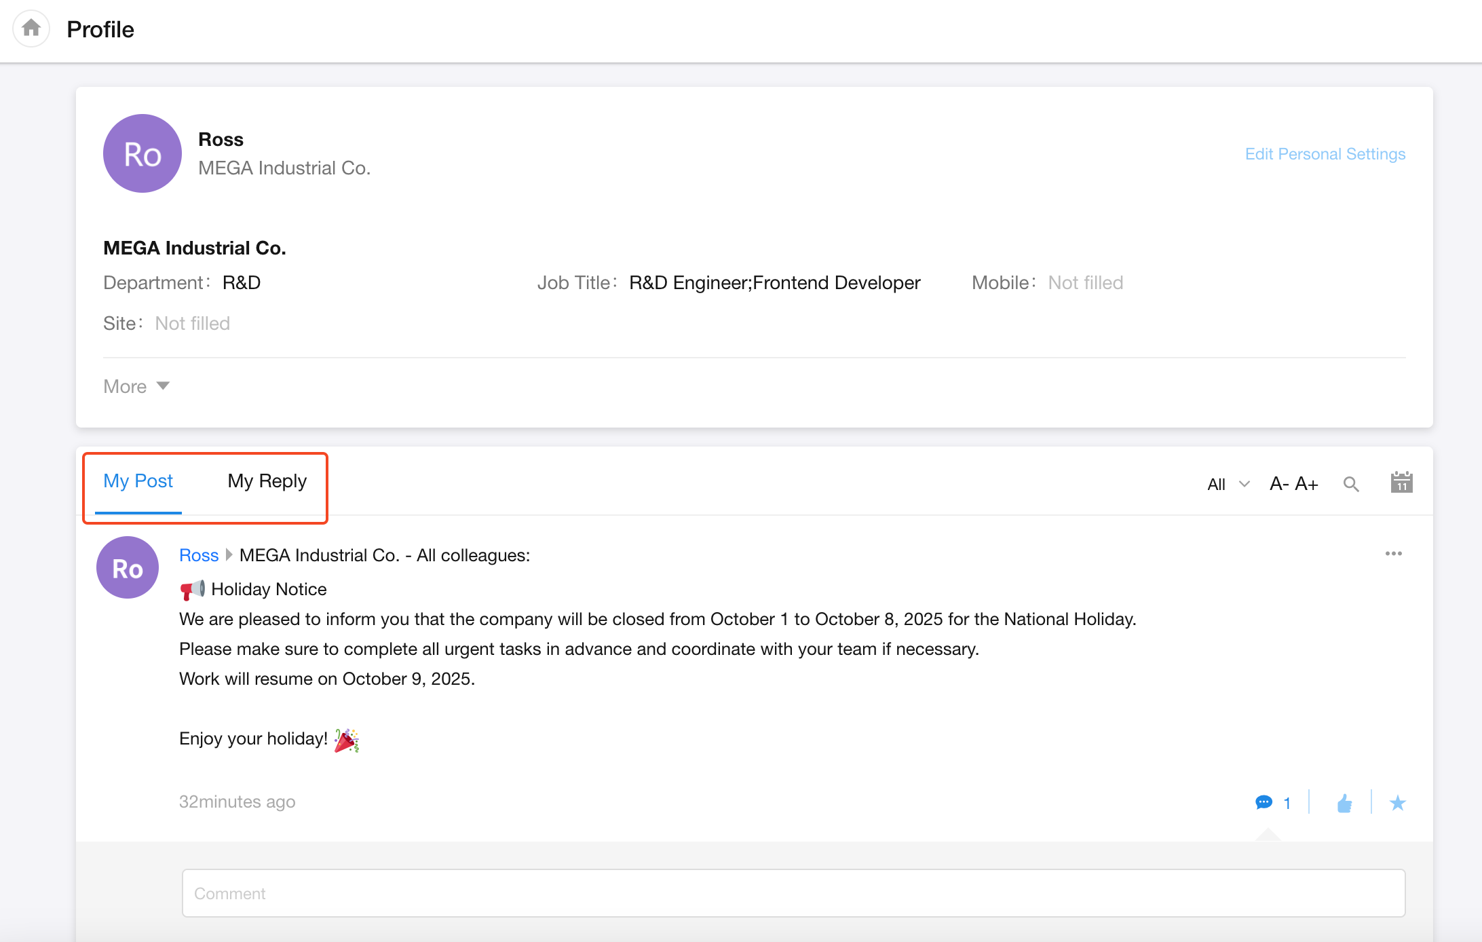Click into the Comment input field
This screenshot has height=942, width=1482.
click(793, 893)
